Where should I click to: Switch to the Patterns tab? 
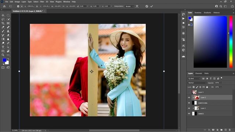[217, 12]
